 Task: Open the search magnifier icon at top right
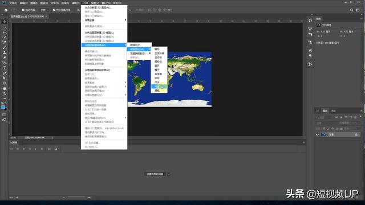(x=351, y=10)
